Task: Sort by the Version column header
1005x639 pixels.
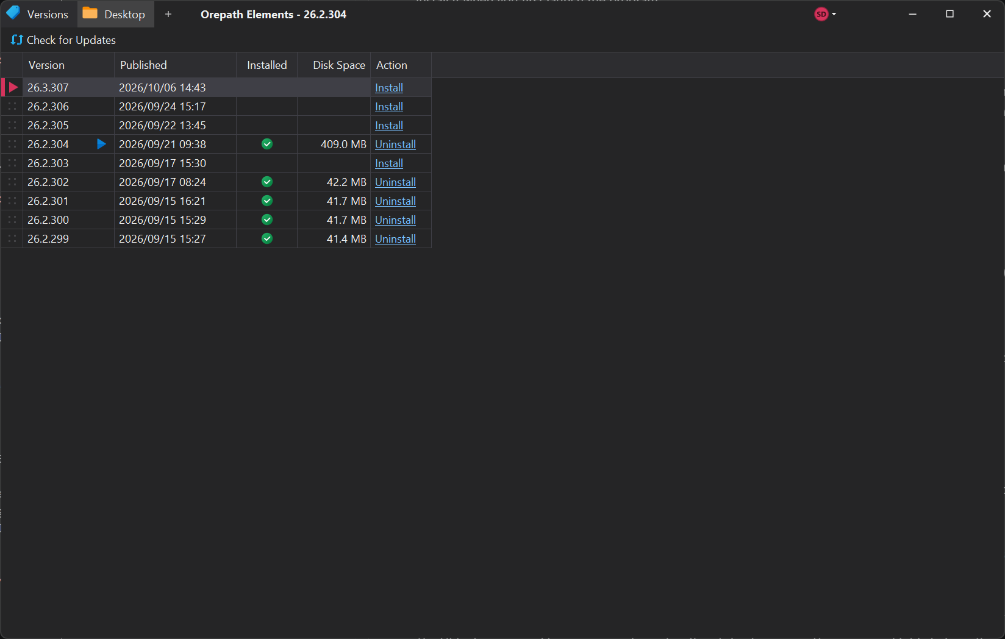Action: pos(69,65)
